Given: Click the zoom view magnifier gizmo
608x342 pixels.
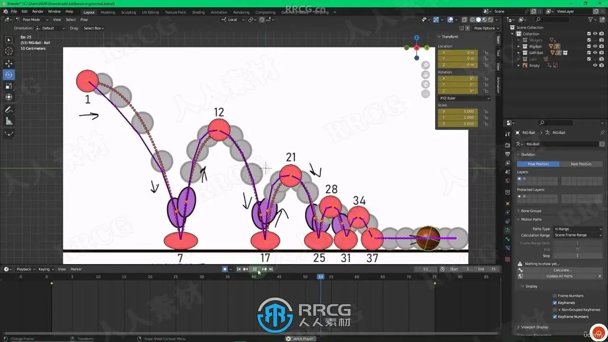Looking at the screenshot, I should 426,65.
